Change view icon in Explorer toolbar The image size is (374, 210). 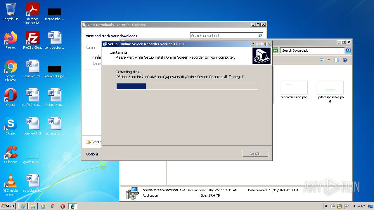322,60
